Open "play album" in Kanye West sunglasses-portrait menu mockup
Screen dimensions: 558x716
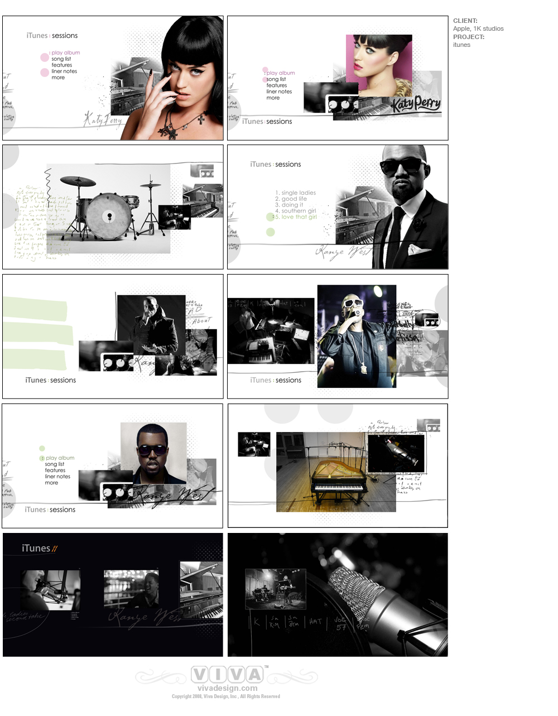click(x=60, y=458)
